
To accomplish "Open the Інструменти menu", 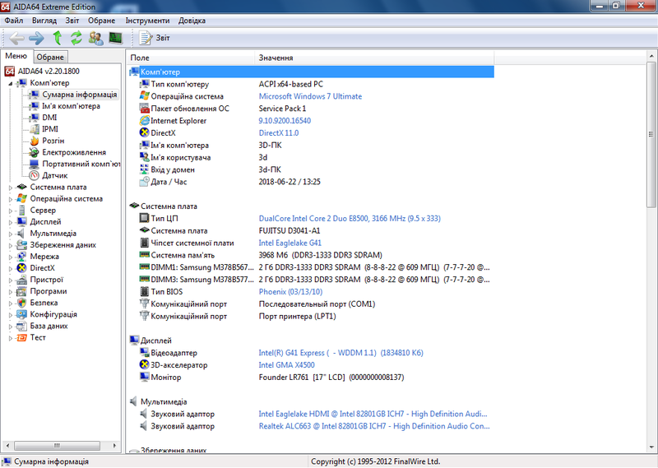I will [147, 21].
